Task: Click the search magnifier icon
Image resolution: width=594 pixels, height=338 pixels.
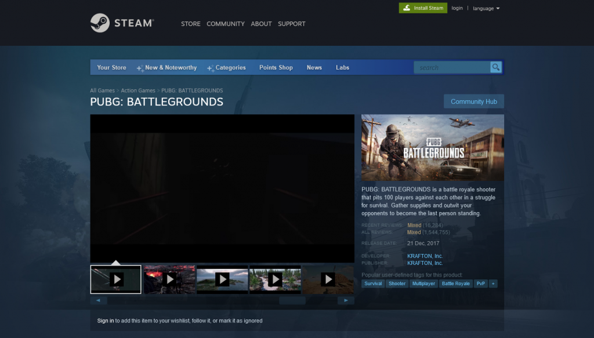Action: coord(496,67)
